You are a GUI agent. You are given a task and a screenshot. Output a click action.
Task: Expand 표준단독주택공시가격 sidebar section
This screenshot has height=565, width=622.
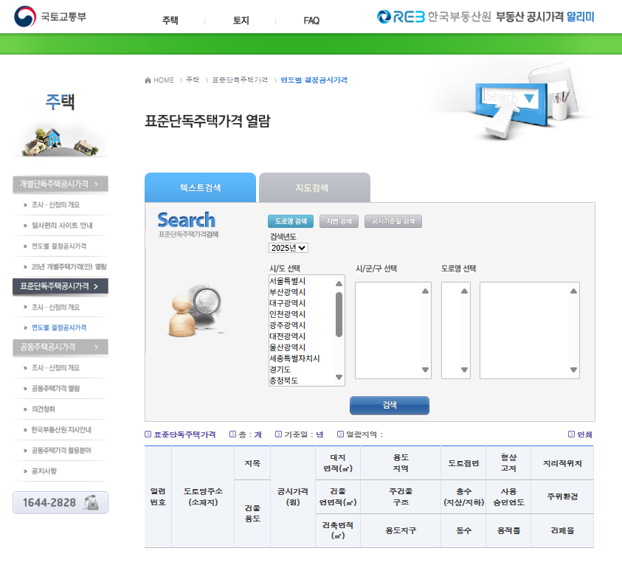(x=61, y=286)
